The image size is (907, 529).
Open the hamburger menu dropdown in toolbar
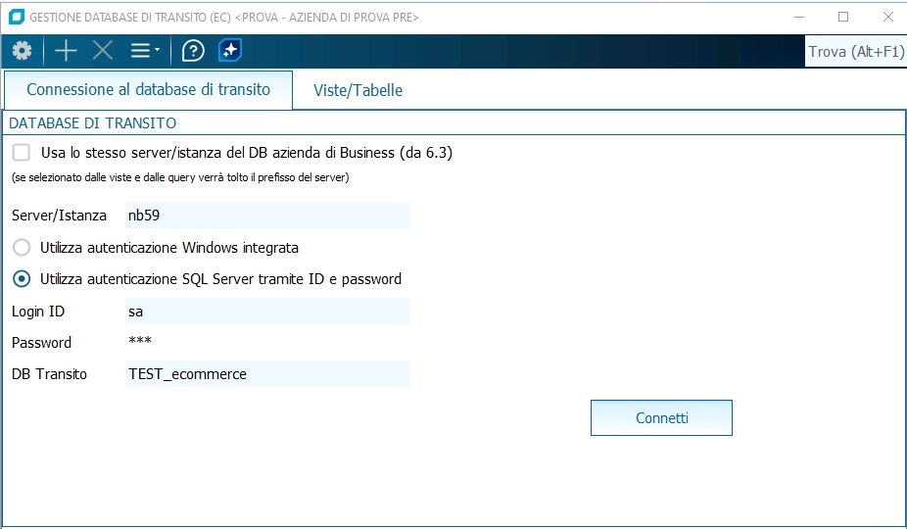tap(144, 51)
